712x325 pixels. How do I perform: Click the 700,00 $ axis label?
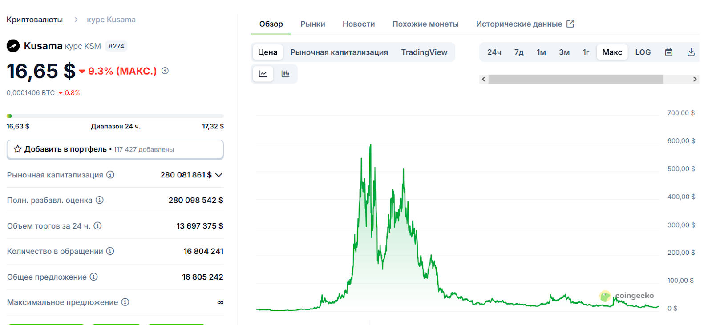(x=681, y=113)
